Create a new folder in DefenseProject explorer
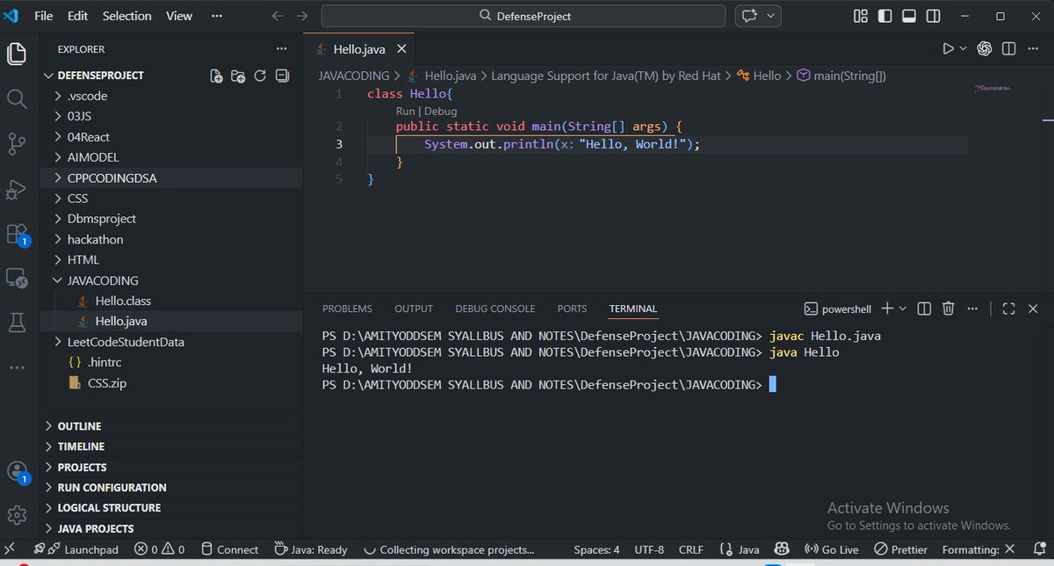The height and width of the screenshot is (566, 1054). [x=238, y=76]
